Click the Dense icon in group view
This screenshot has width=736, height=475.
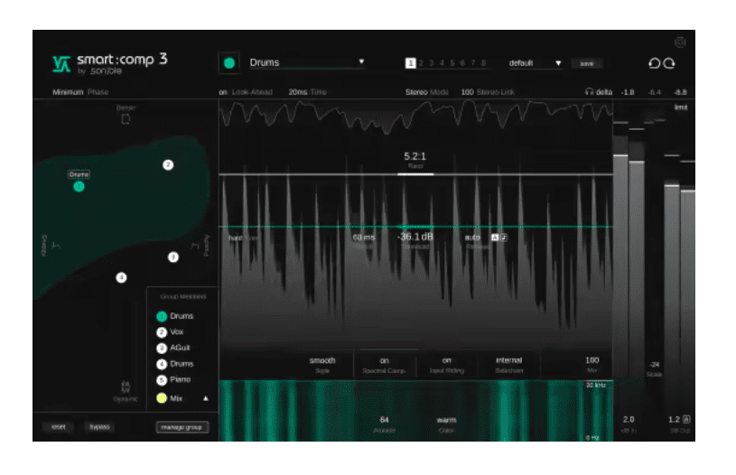pyautogui.click(x=126, y=119)
